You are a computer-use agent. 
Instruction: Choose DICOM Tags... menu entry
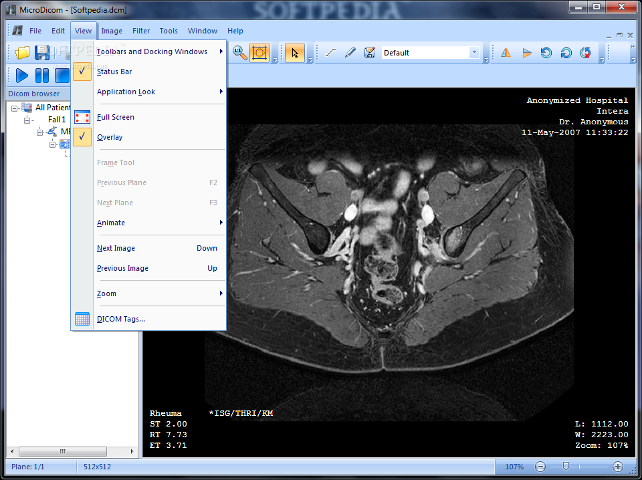coord(148,319)
